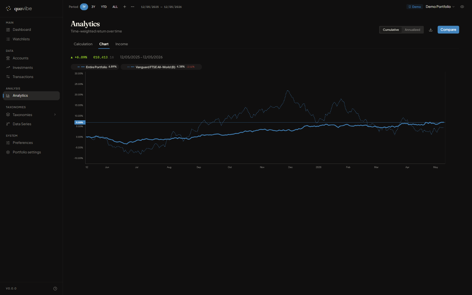Switch to Income tab
Viewport: 472px width, 295px height.
pyautogui.click(x=122, y=44)
